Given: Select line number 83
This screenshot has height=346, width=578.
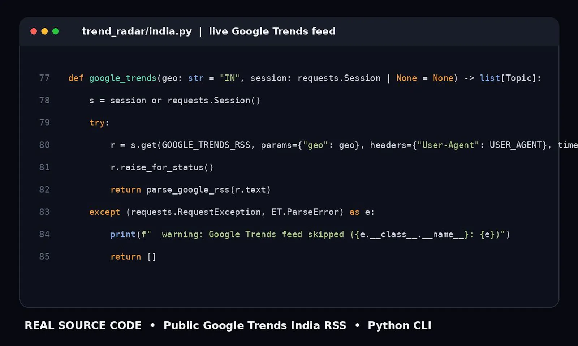Looking at the screenshot, I should click(x=44, y=212).
